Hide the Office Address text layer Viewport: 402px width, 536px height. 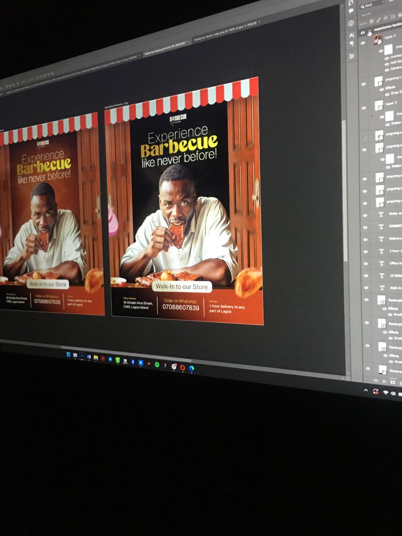pos(365,264)
